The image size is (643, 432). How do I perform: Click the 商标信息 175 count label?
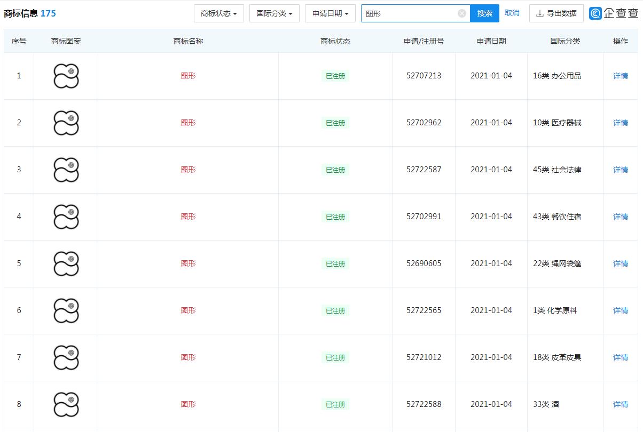coord(29,13)
